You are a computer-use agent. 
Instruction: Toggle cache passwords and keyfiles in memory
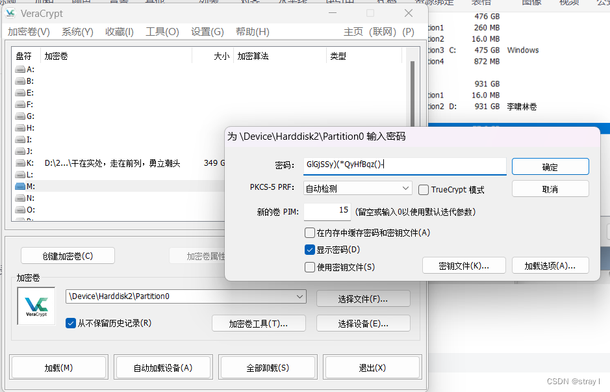(x=310, y=233)
